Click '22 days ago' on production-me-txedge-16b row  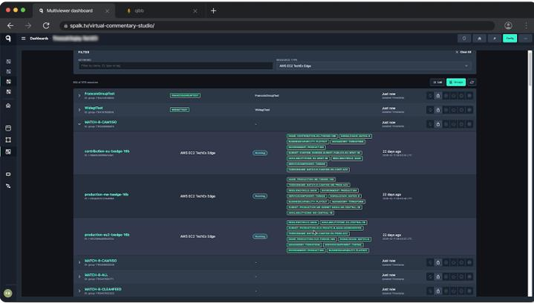[391, 195]
